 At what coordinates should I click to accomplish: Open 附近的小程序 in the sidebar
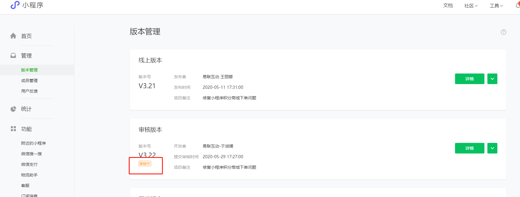coord(34,143)
